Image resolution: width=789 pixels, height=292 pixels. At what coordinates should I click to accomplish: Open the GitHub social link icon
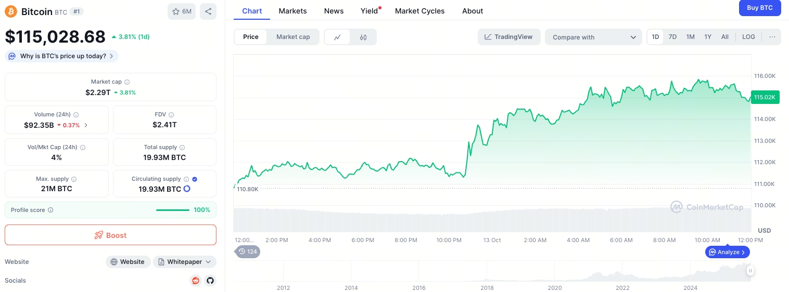click(210, 281)
